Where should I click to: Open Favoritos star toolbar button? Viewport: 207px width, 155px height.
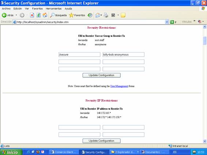[77, 15]
